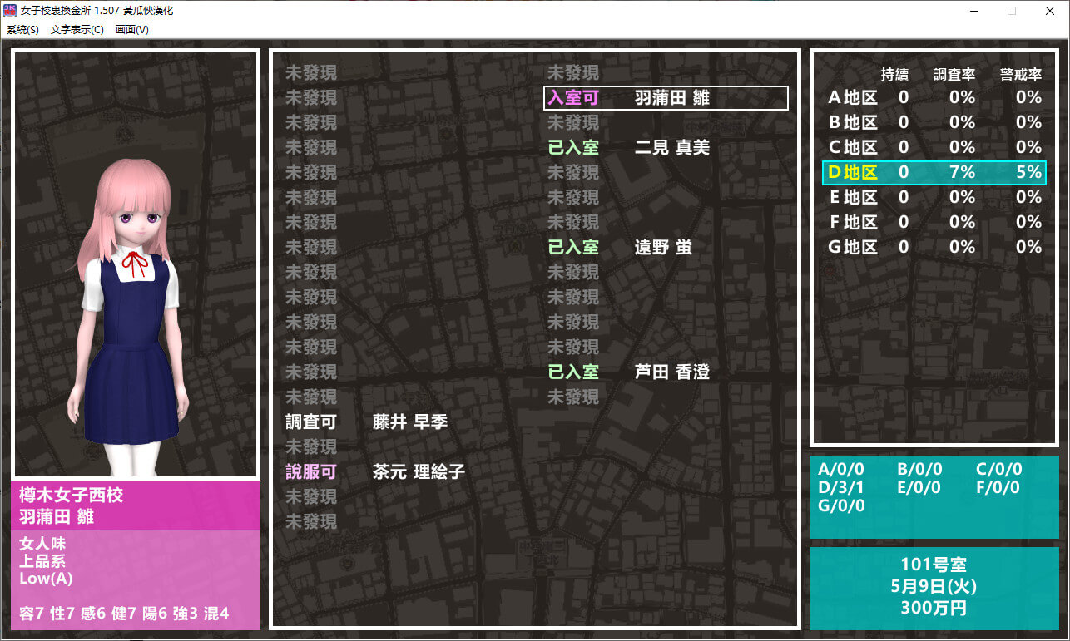Choose 芦田 香澄 from the list
The height and width of the screenshot is (641, 1070).
[671, 372]
